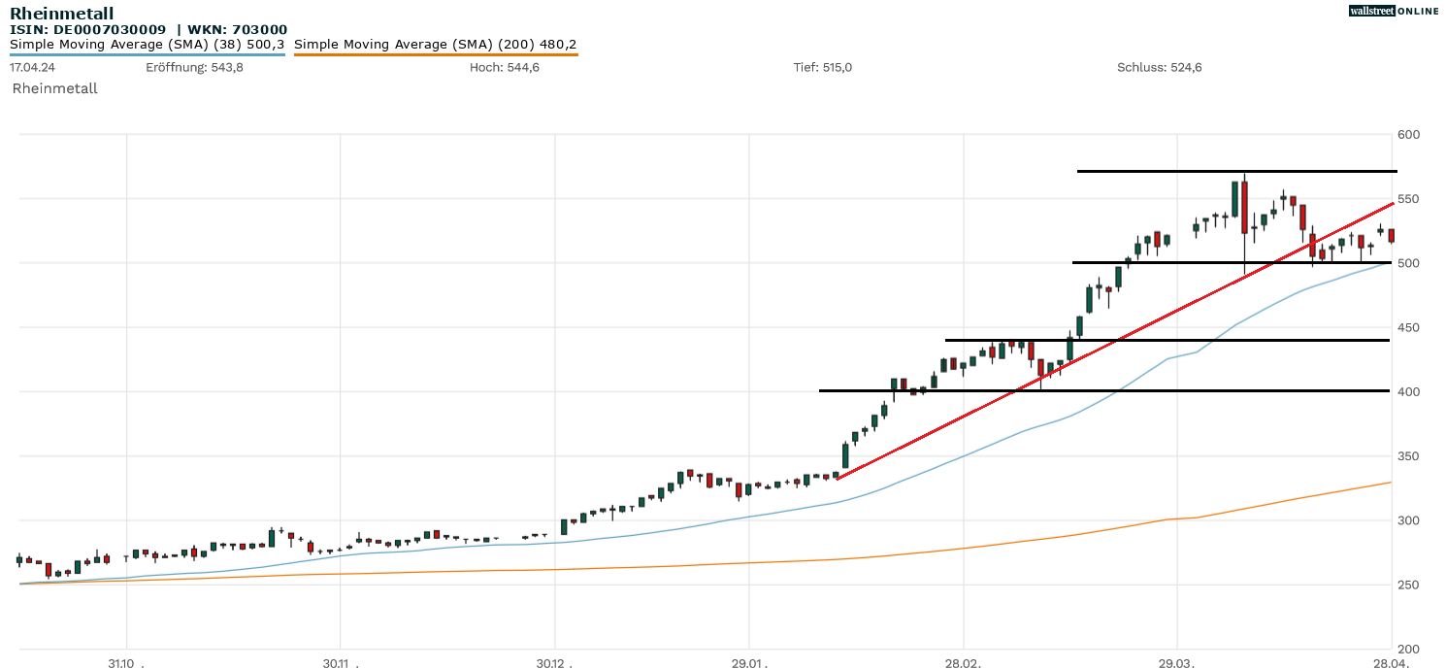Toggle the SMA (200) legend entry
Image resolution: width=1446 pixels, height=669 pixels.
tap(436, 45)
